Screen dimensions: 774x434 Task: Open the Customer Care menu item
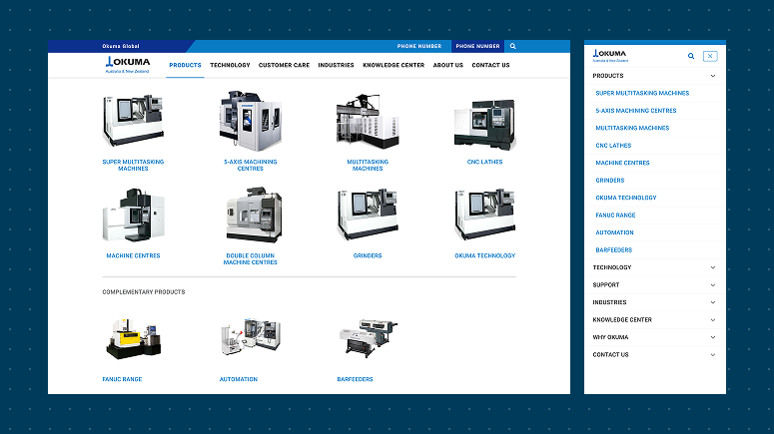click(284, 65)
